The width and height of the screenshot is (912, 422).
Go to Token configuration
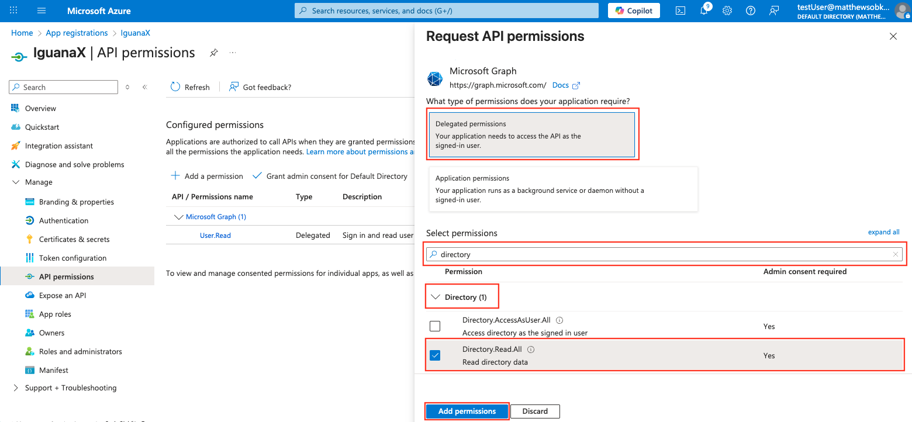[x=72, y=258]
